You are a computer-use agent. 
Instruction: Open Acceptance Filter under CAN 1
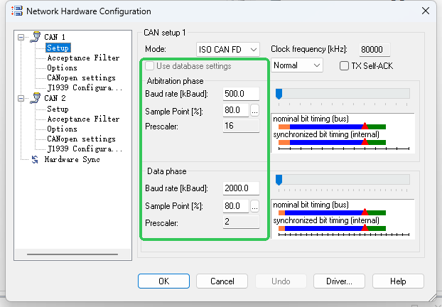[x=83, y=58]
